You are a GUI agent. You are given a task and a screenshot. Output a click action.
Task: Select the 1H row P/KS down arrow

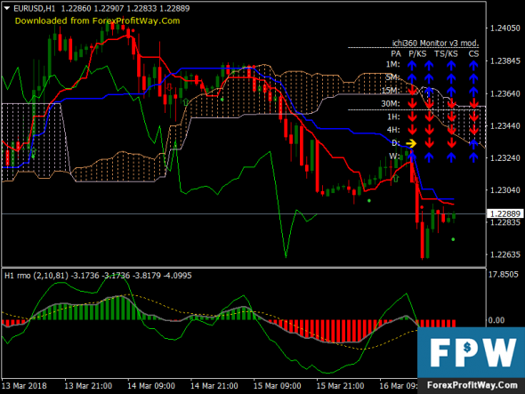tap(429, 117)
